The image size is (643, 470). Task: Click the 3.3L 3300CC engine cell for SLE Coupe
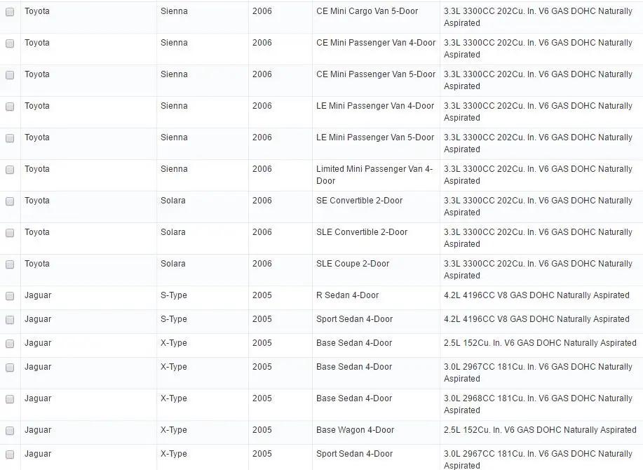tap(541, 270)
